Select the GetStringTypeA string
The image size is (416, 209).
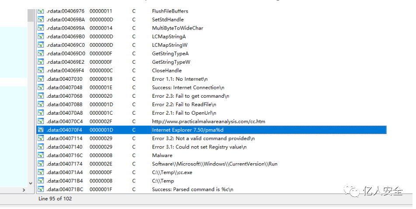point(170,53)
